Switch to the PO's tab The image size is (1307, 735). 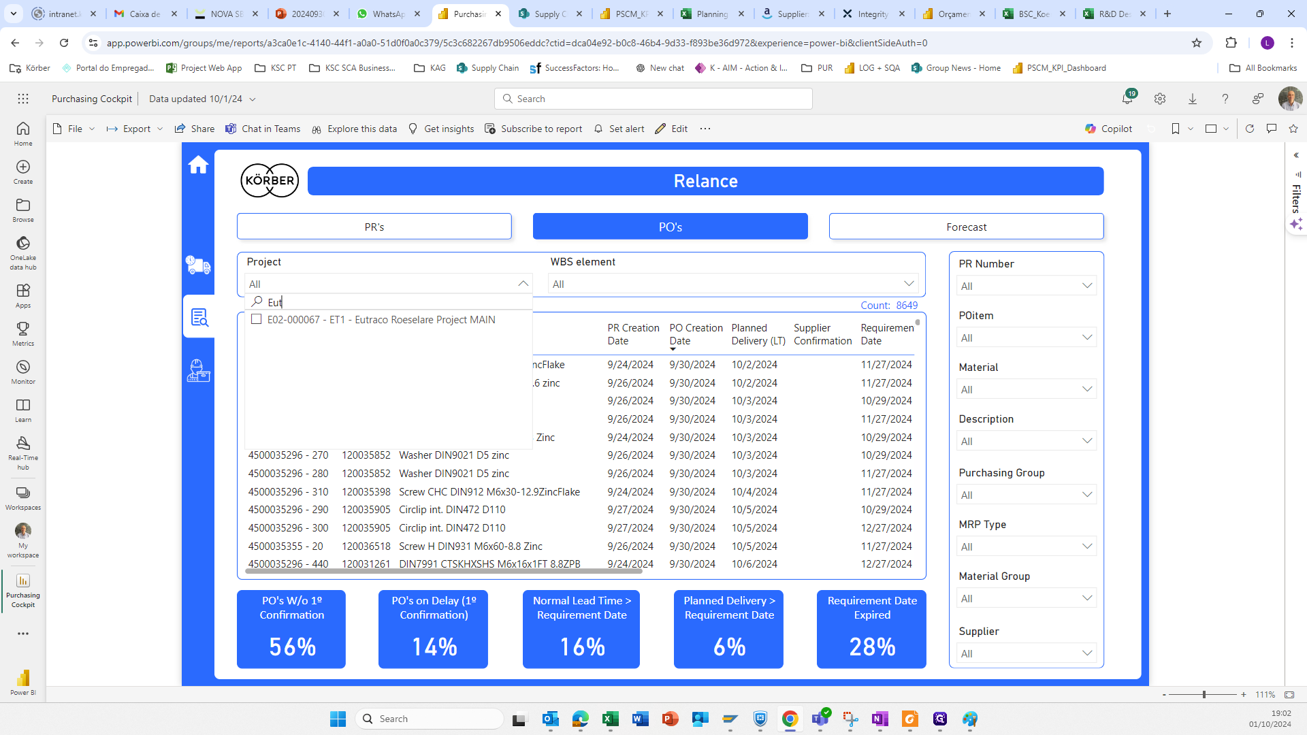[x=671, y=227]
